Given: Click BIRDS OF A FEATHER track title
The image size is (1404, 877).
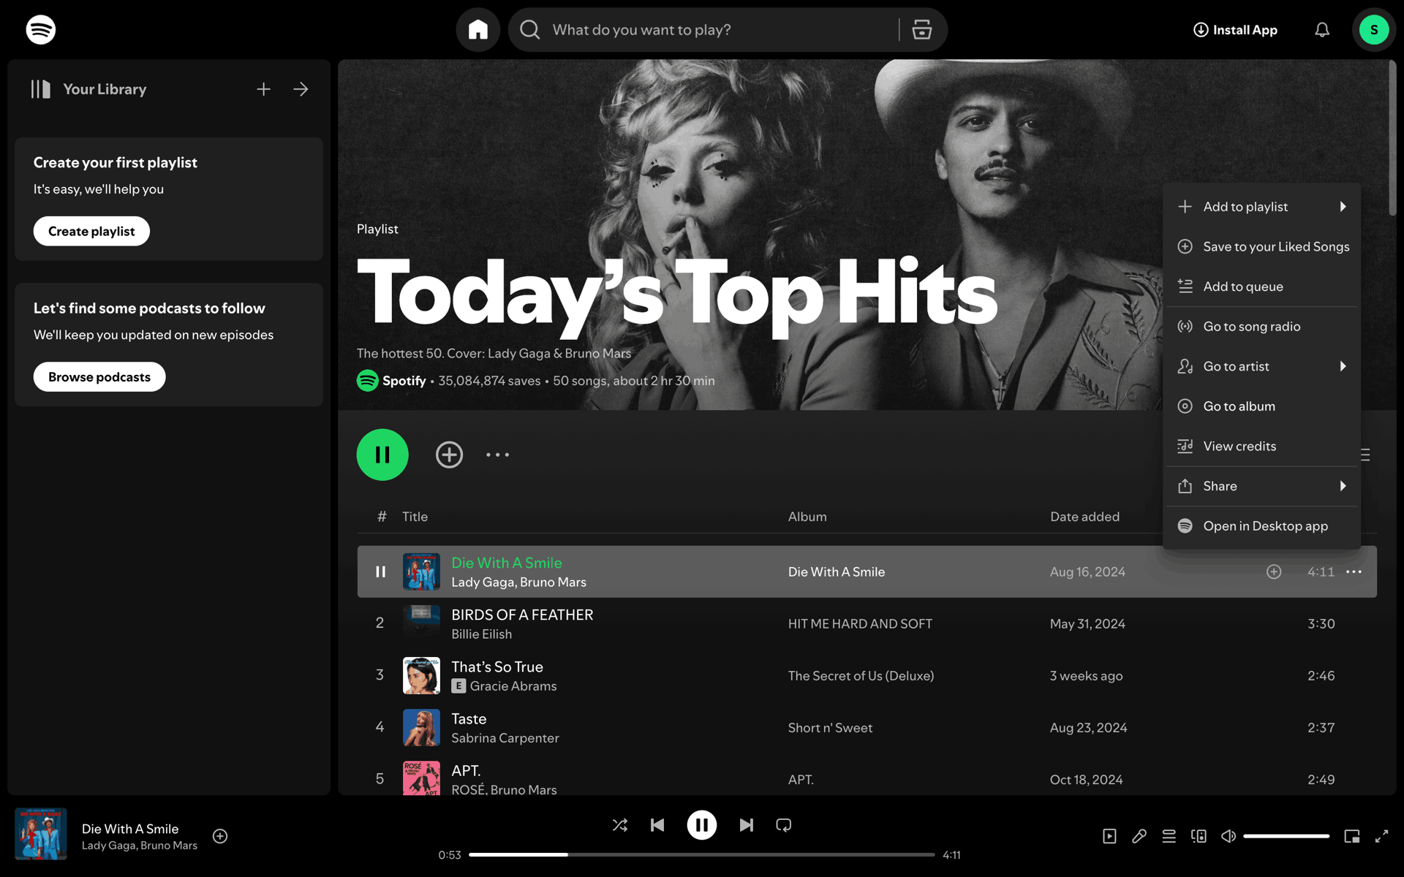Looking at the screenshot, I should [522, 615].
